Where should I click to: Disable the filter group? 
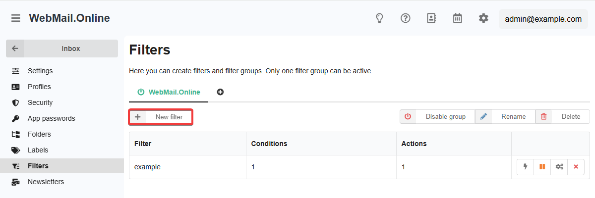point(437,117)
